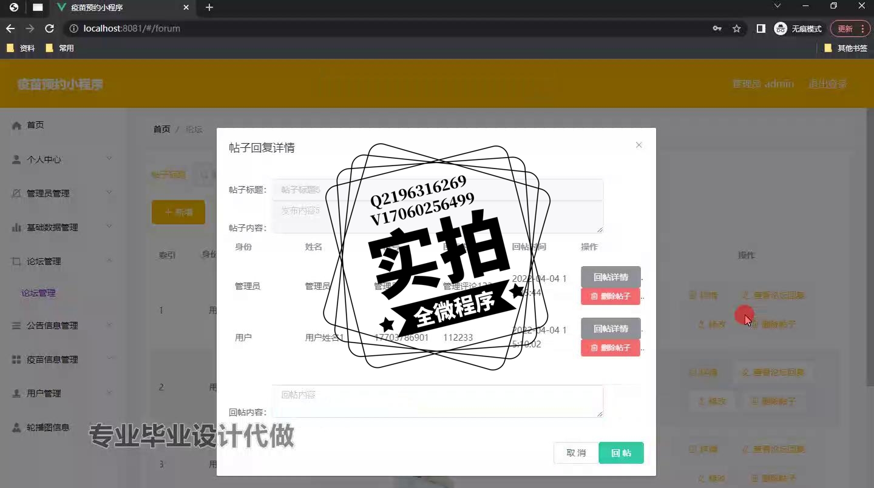Open 回帖详情 for the 管理员 reply

tap(611, 277)
